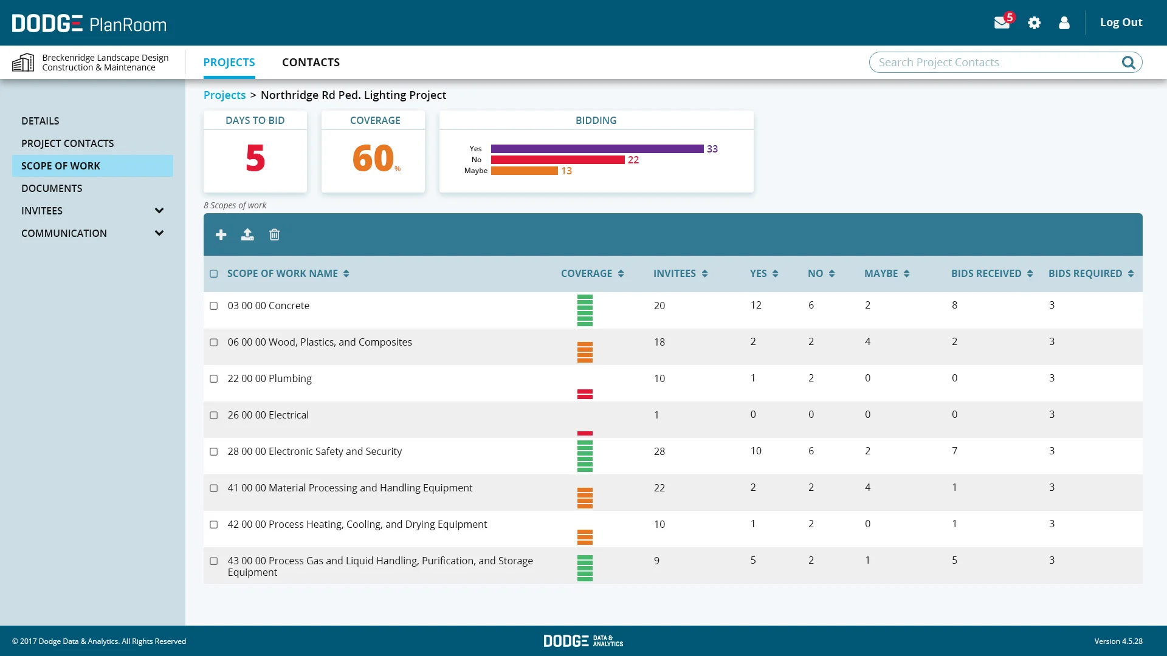The height and width of the screenshot is (656, 1167).
Task: Open the user profile icon
Action: point(1064,22)
